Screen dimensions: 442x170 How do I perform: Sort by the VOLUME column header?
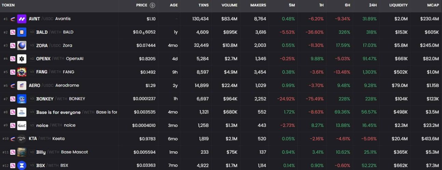[229, 5]
